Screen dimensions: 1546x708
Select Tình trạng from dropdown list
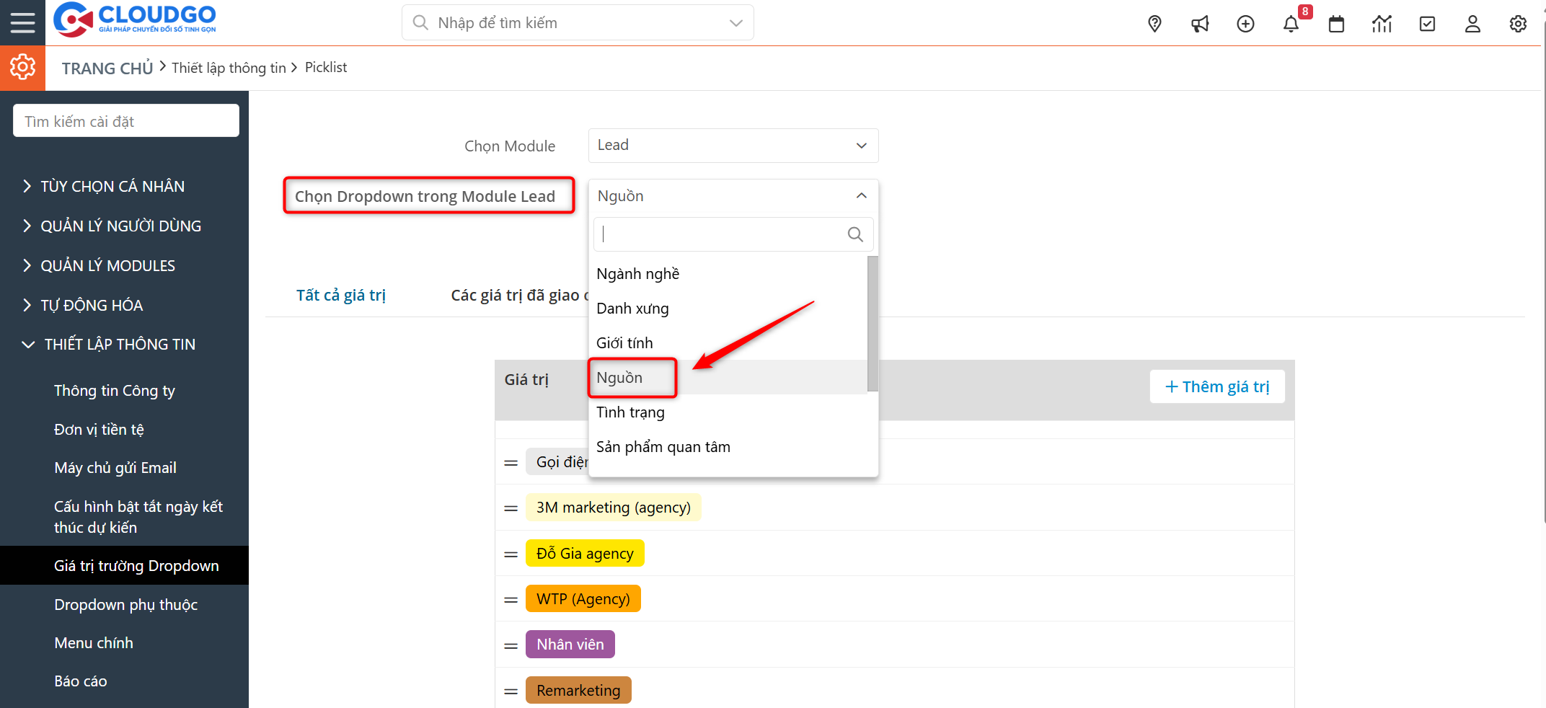pos(630,412)
